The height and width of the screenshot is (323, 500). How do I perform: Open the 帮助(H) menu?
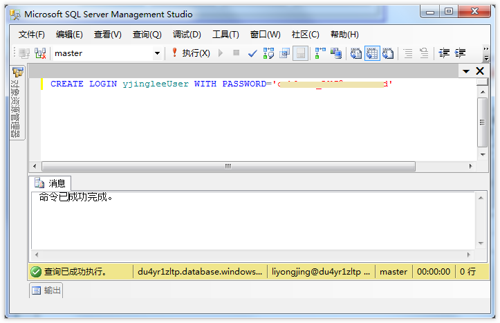point(344,35)
